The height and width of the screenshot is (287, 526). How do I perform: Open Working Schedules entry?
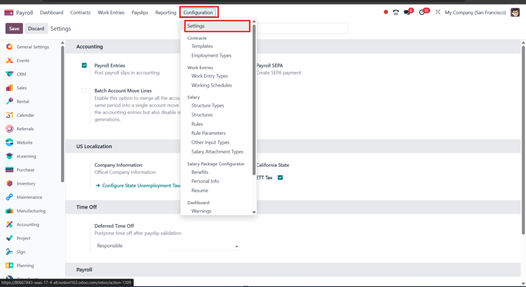point(212,85)
